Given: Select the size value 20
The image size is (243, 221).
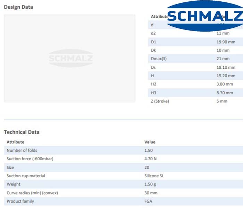Looking at the screenshot, I should (x=147, y=168).
